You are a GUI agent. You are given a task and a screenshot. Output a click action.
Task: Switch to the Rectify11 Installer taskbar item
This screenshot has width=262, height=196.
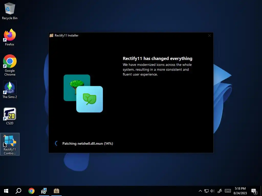click(x=57, y=191)
